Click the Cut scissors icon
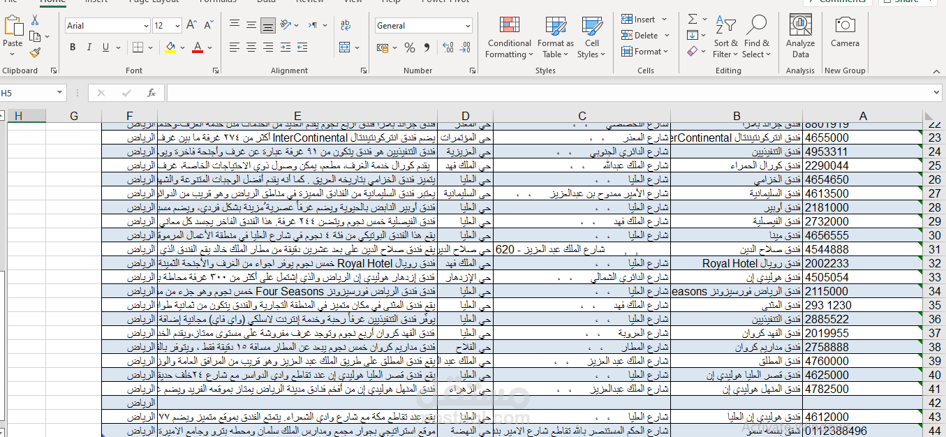Image resolution: width=946 pixels, height=437 pixels. tap(35, 21)
